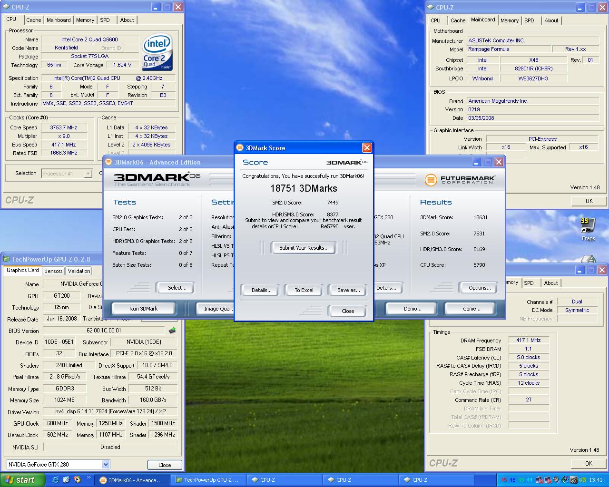Click the GPU-Z title bar icon
Viewport: 609px width, 487px height.
(7, 259)
